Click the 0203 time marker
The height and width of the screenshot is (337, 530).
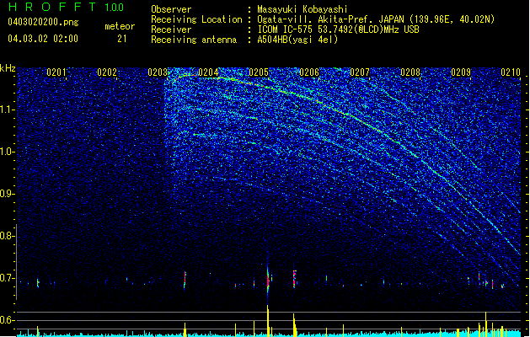tap(158, 72)
